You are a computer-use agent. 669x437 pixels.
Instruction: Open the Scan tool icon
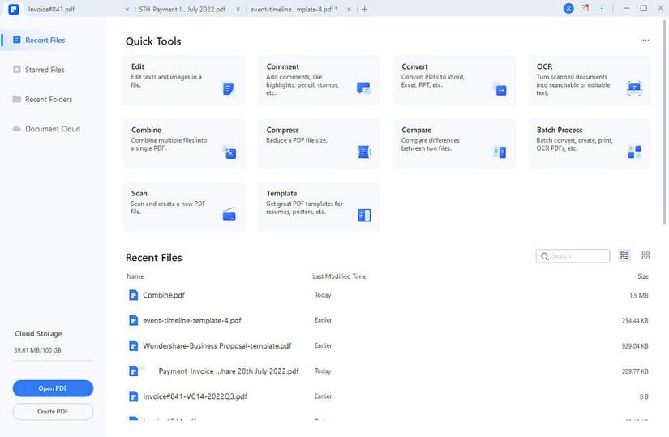[x=229, y=214]
